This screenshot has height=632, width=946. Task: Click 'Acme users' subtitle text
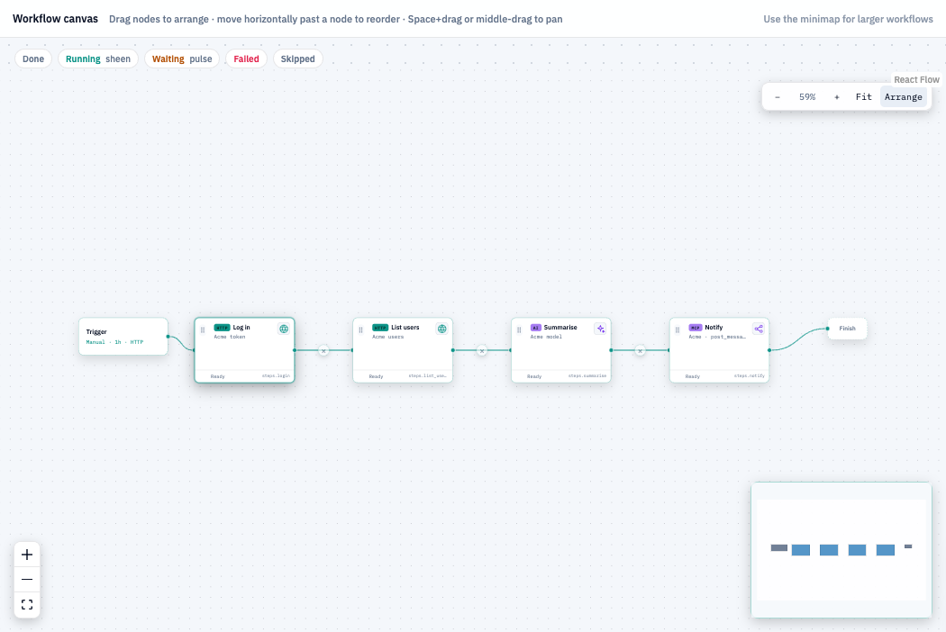(x=388, y=337)
